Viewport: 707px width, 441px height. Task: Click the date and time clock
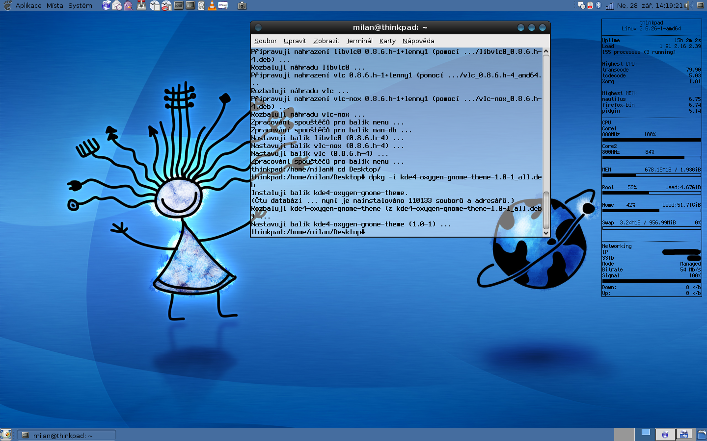click(x=650, y=5)
